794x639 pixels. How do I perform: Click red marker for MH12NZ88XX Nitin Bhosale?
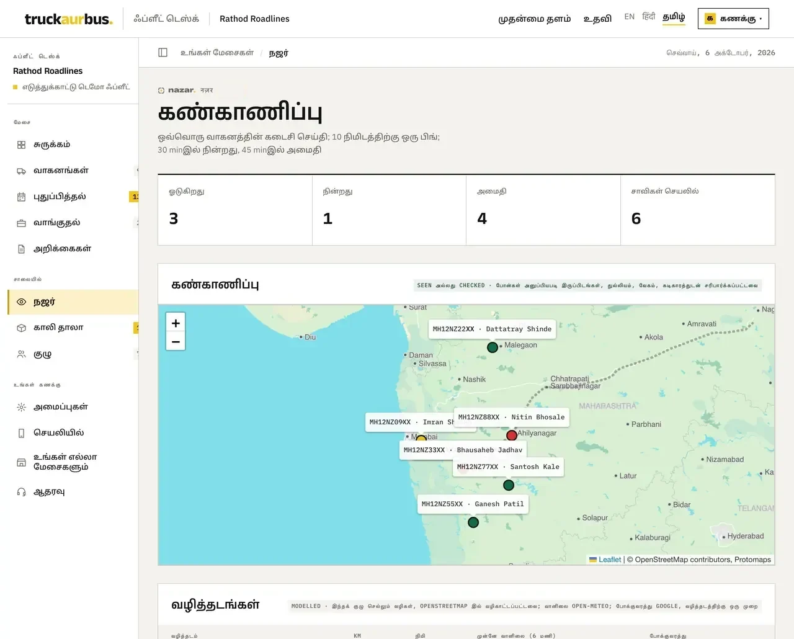click(512, 436)
